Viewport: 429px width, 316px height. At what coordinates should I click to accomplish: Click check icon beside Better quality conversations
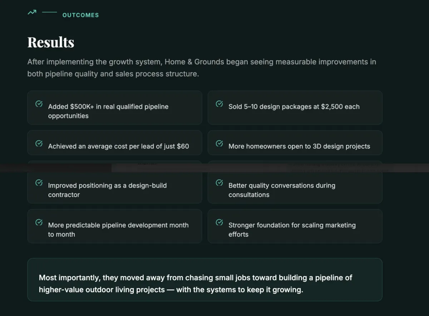tap(220, 183)
